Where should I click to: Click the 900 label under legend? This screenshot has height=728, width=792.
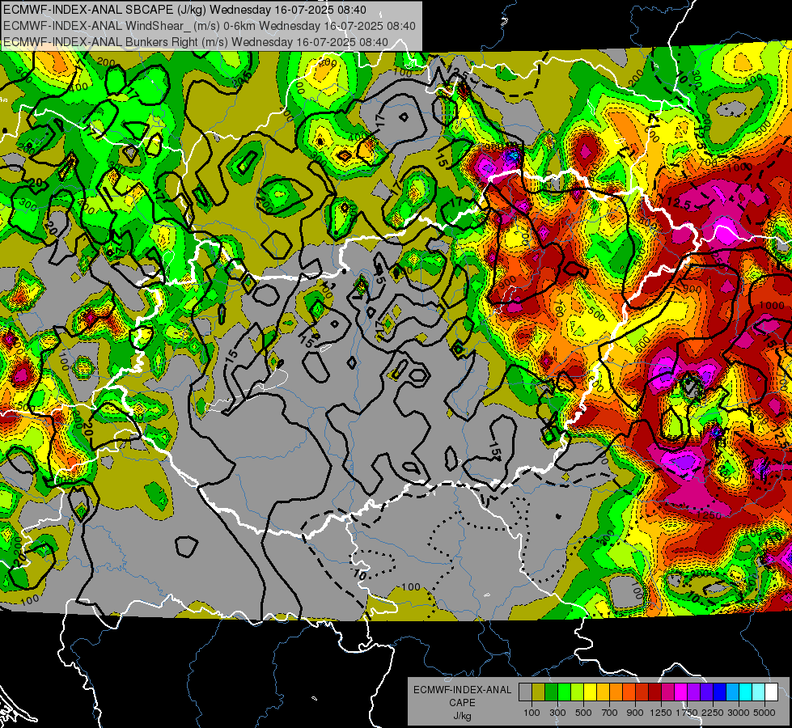[x=635, y=713]
